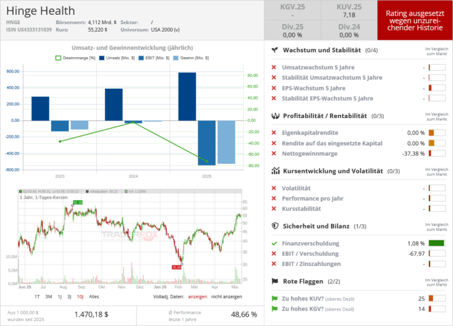Viewport: 453px width, 326px height.
Task: Click the red X next to Kursstabilität
Action: click(274, 209)
